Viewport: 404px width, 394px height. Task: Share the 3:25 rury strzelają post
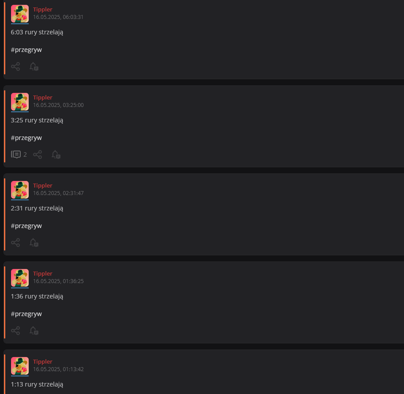tap(37, 155)
